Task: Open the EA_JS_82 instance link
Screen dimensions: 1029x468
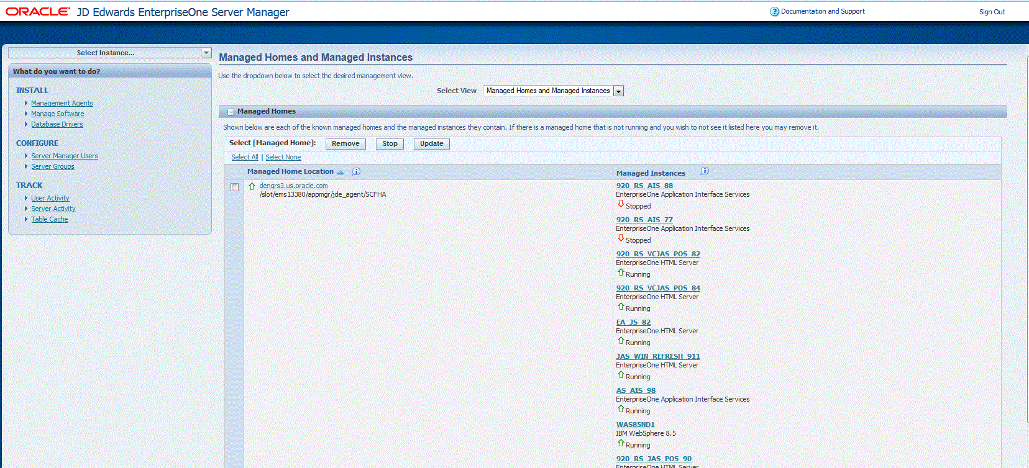Action: pos(633,322)
